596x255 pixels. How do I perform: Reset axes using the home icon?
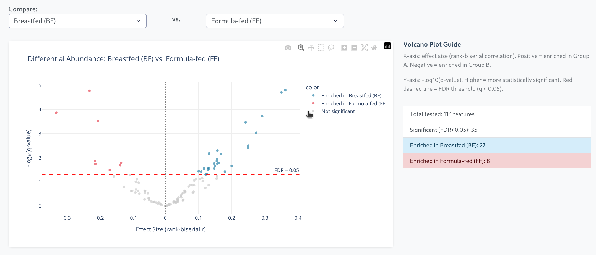coord(374,47)
